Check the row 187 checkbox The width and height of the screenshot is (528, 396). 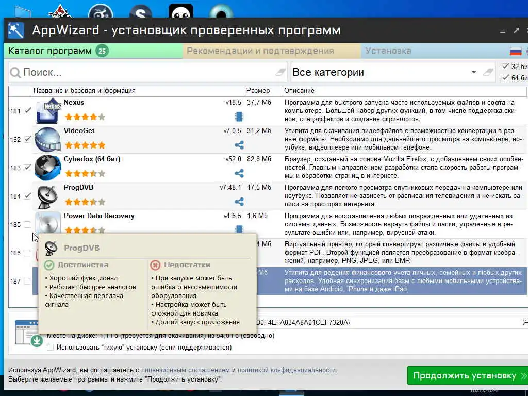(x=27, y=281)
